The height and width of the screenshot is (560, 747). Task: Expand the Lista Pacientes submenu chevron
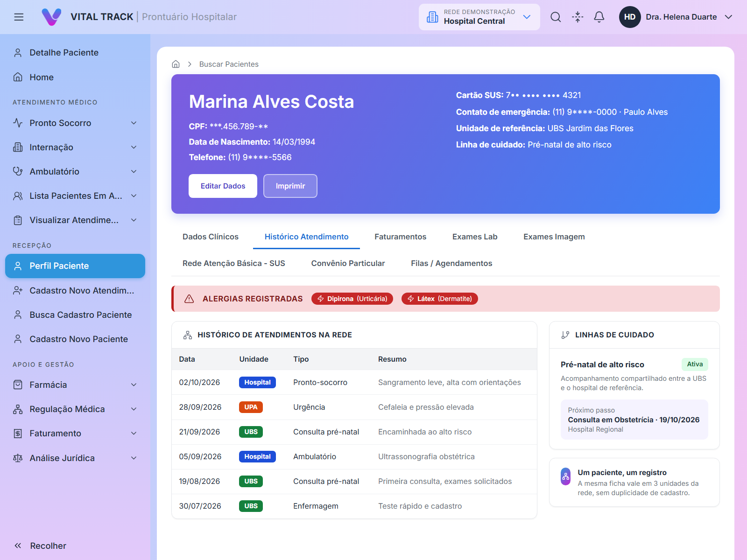tap(134, 196)
